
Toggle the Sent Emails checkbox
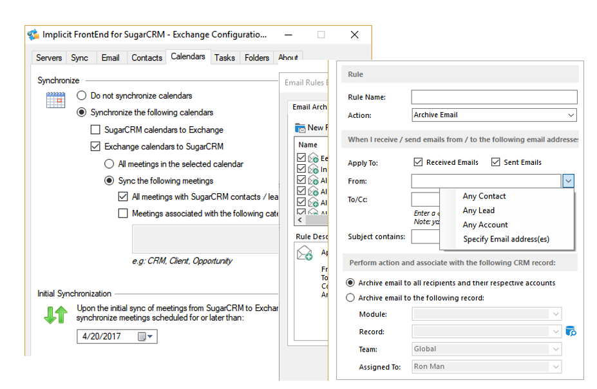[496, 162]
